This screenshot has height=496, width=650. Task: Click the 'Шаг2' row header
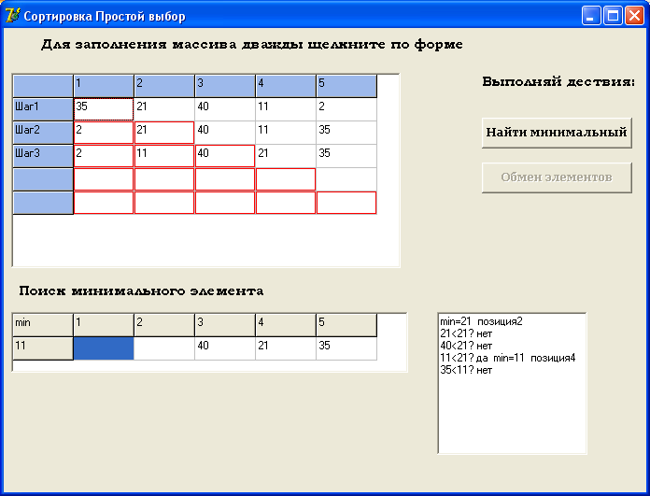(x=43, y=133)
